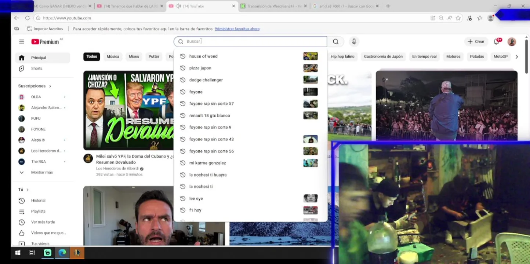
Task: Go to YouTube Premium home logo
Action: click(45, 42)
